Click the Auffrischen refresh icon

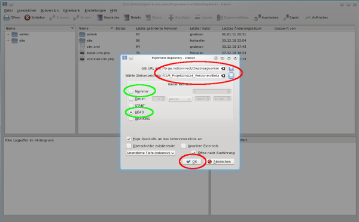(x=308, y=17)
